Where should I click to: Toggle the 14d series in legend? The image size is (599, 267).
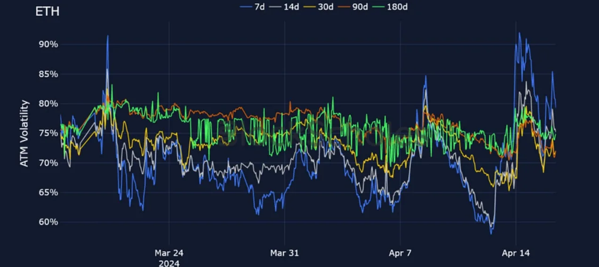coord(285,7)
